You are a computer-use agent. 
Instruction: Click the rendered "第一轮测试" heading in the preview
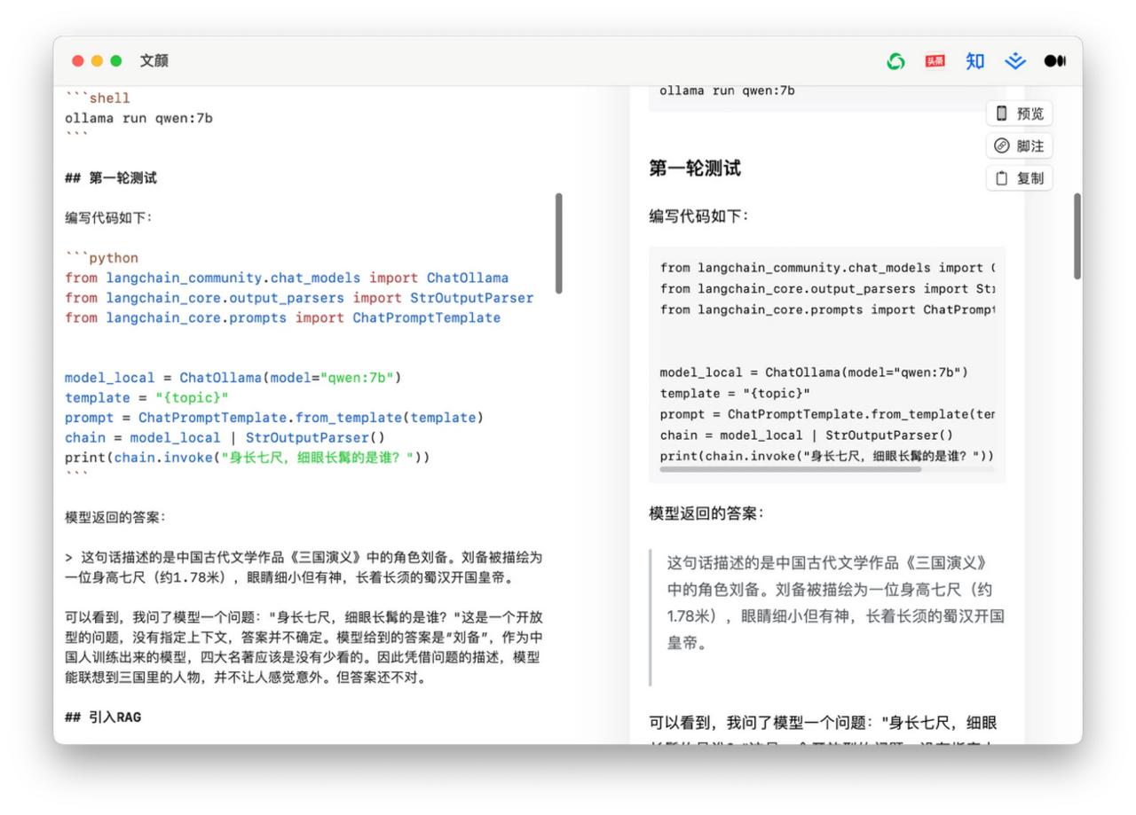pos(695,168)
